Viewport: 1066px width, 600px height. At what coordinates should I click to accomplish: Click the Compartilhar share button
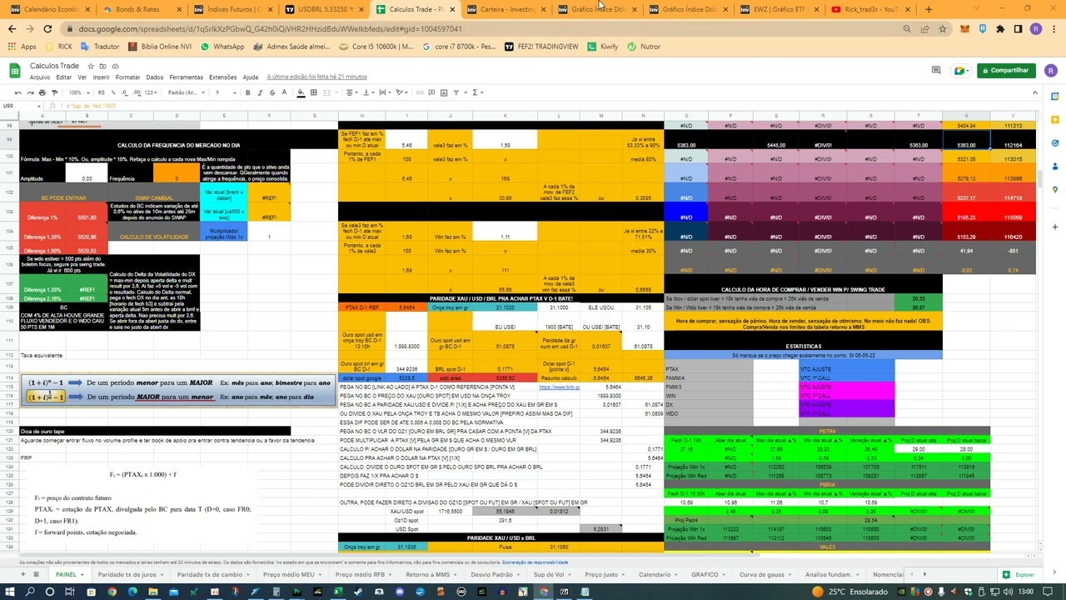click(1006, 71)
